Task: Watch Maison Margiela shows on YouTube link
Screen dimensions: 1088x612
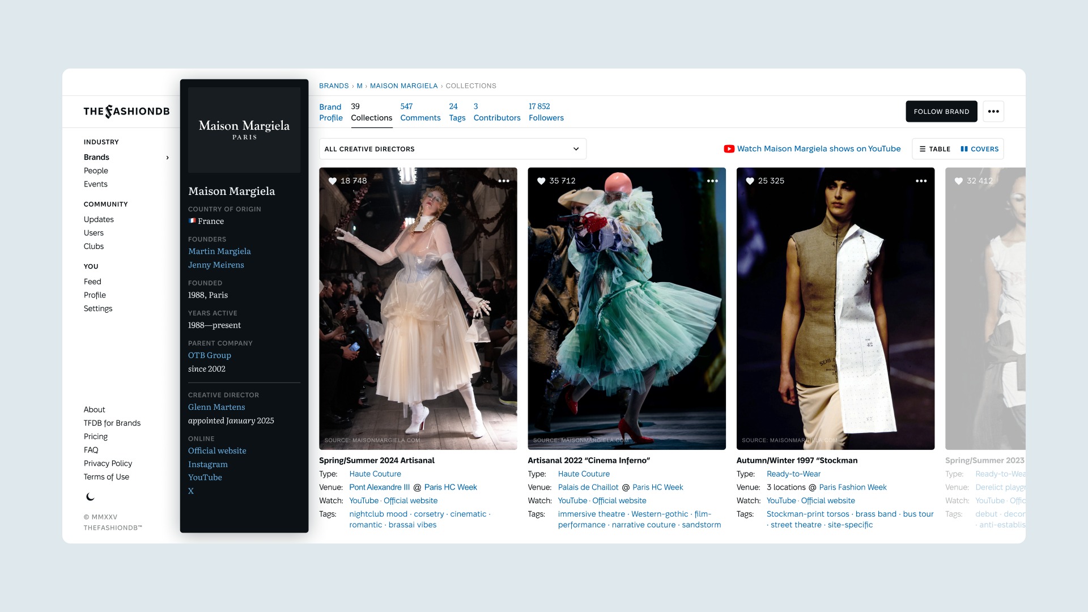Action: pyautogui.click(x=819, y=149)
